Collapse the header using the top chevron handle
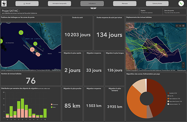The height and width of the screenshot is (122, 187). point(93,8)
